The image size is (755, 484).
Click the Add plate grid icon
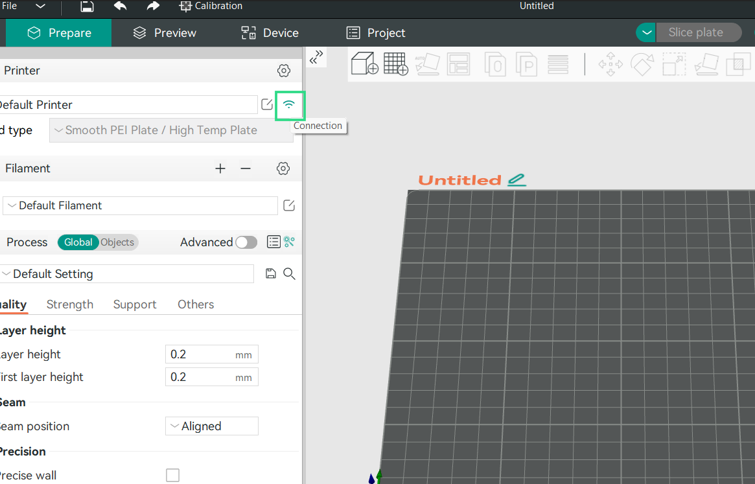tap(395, 64)
